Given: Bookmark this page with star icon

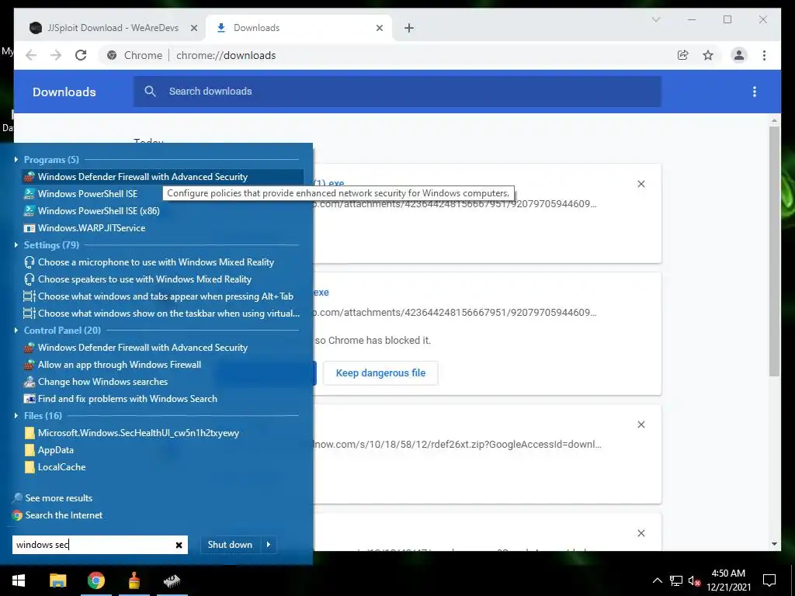Looking at the screenshot, I should coord(708,55).
